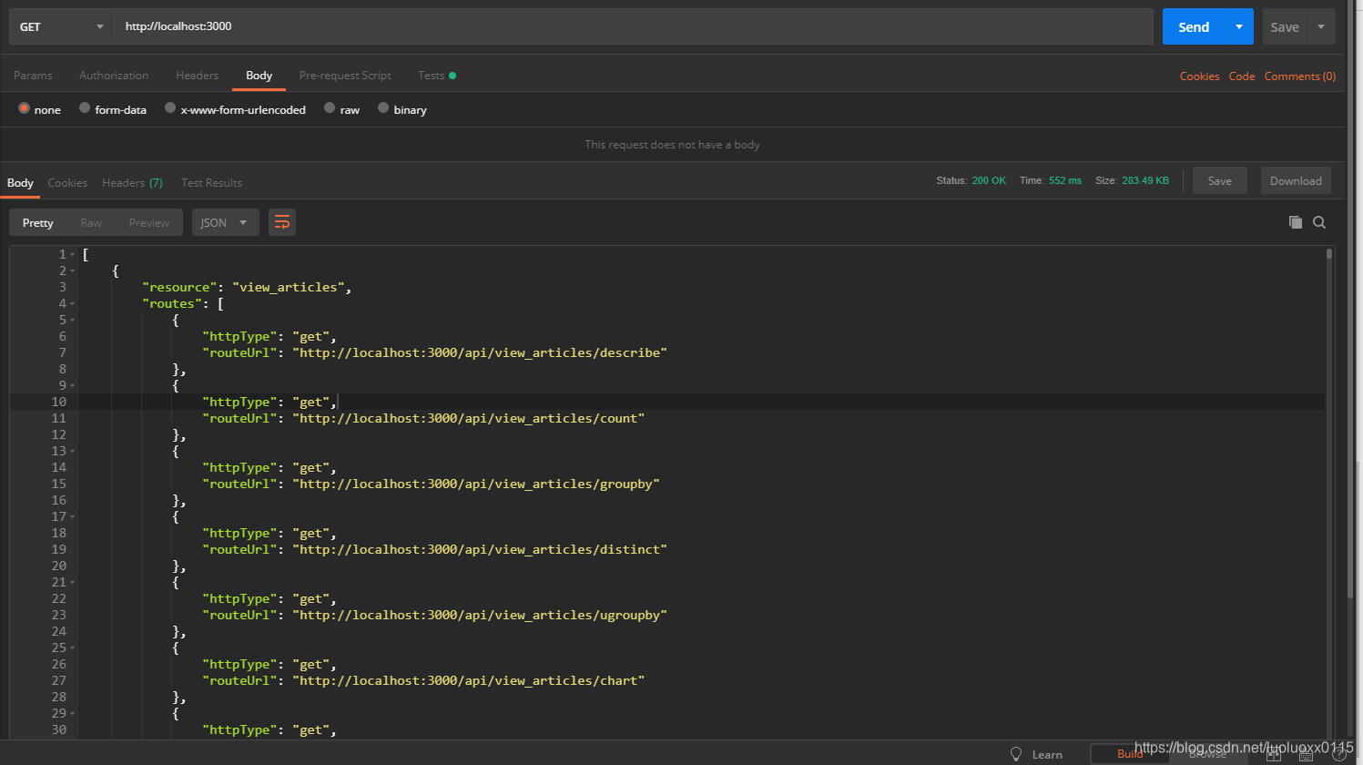Choose x-www-form-urlencoded body option

pyautogui.click(x=170, y=108)
